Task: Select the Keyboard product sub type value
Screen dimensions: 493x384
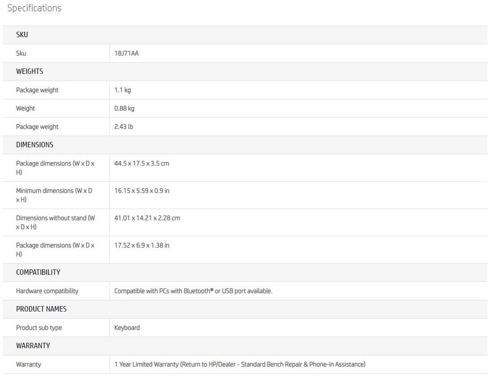Action: (x=127, y=328)
